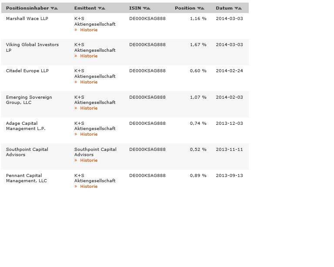Click the ISIN DE000KSAG888 in Adage Capital row
The width and height of the screenshot is (334, 267).
point(147,123)
